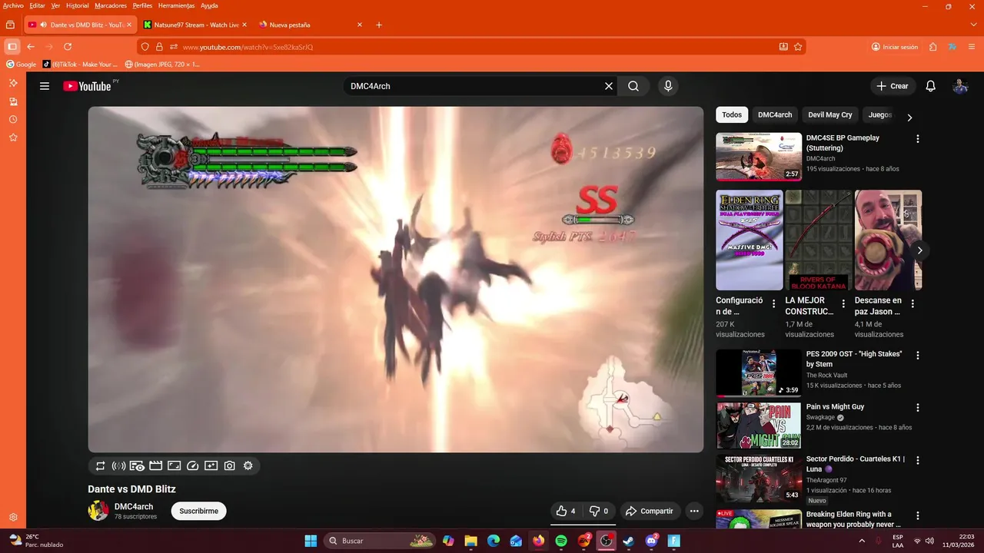Viewport: 984px width, 553px height.
Task: Open the Pain vs Might Guy thumbnail
Action: pos(759,426)
